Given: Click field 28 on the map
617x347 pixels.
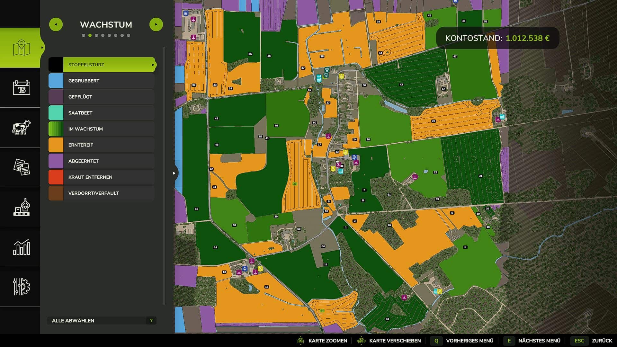Looking at the screenshot, I should [x=295, y=184].
